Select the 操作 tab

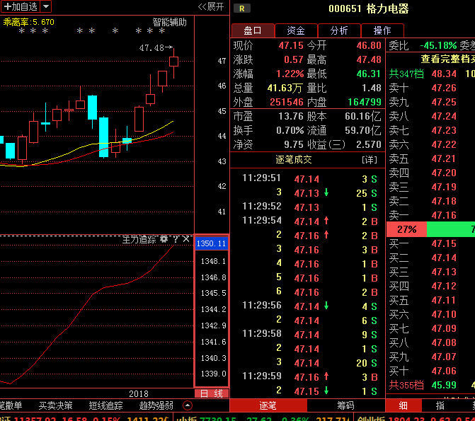click(x=382, y=30)
